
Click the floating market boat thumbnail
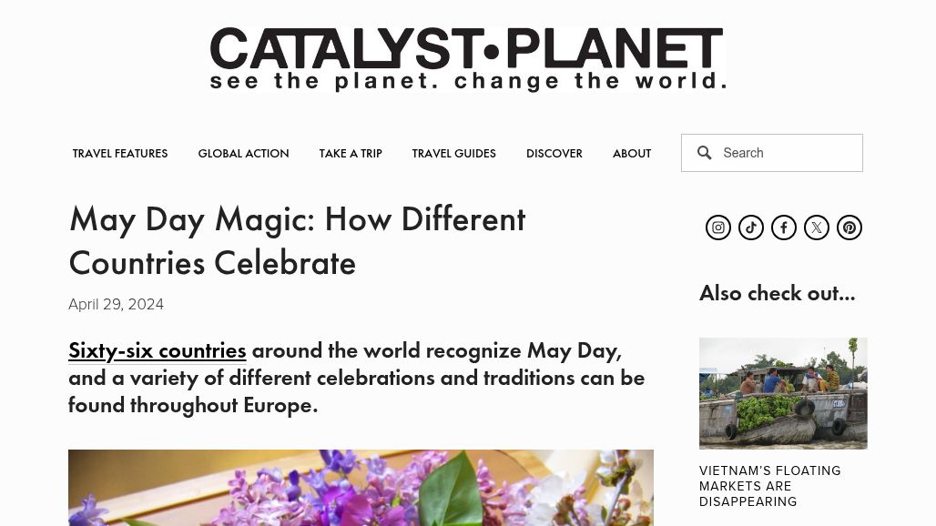tap(783, 393)
